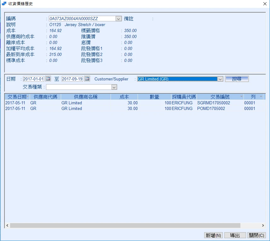Click the application icon in title bar

[4, 3]
